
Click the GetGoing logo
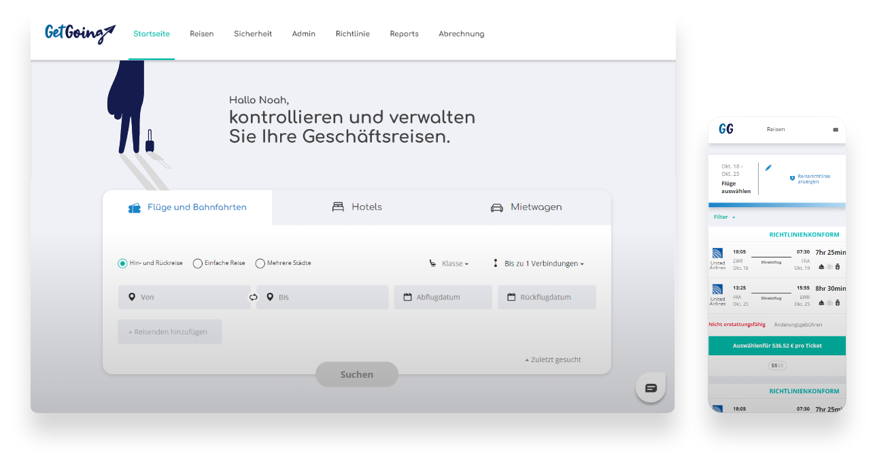pos(80,33)
